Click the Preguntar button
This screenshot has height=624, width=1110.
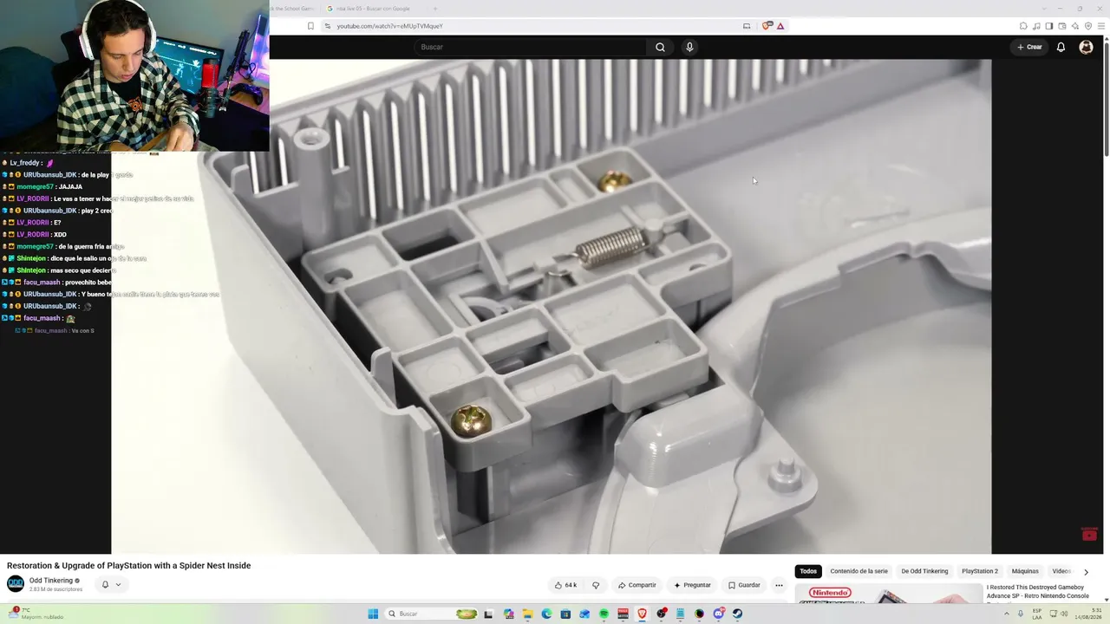click(x=692, y=585)
